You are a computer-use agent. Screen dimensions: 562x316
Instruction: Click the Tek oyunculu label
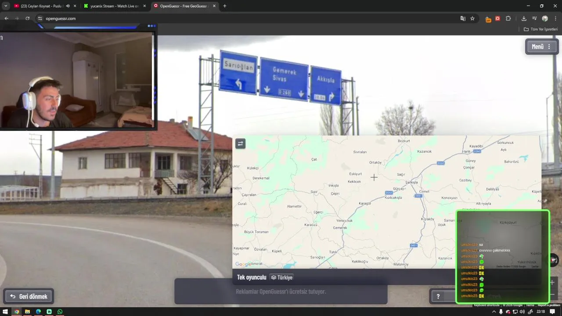click(252, 277)
